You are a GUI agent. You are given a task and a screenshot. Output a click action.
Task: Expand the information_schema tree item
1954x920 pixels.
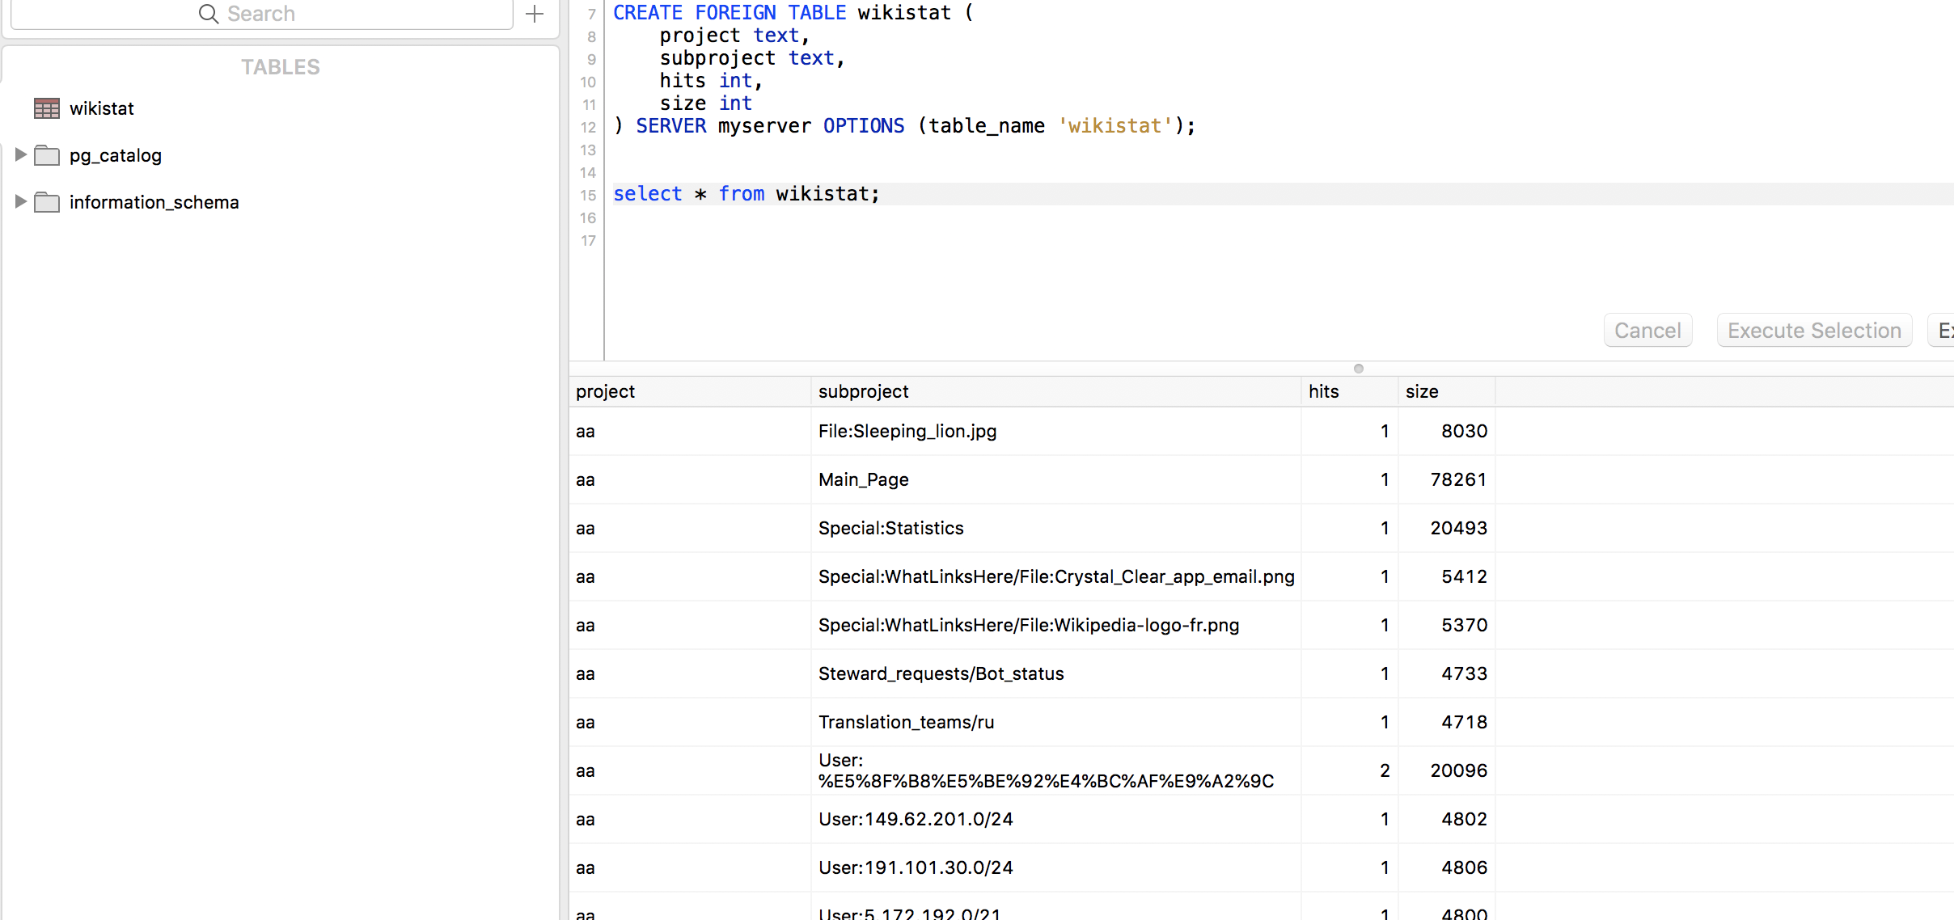point(18,201)
